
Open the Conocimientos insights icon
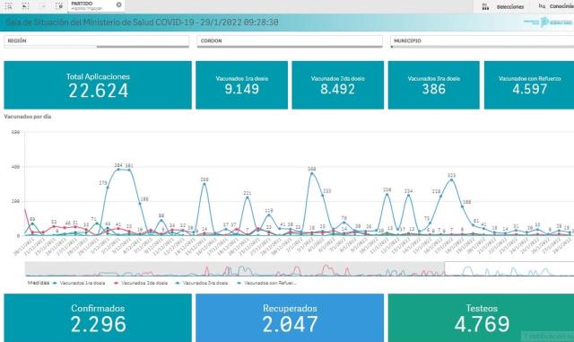[x=542, y=6]
